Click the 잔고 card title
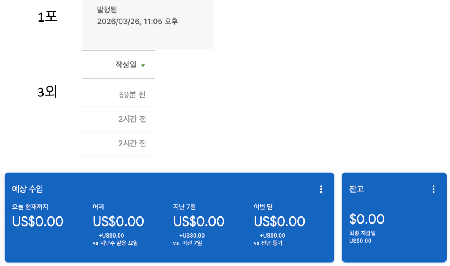 [356, 189]
